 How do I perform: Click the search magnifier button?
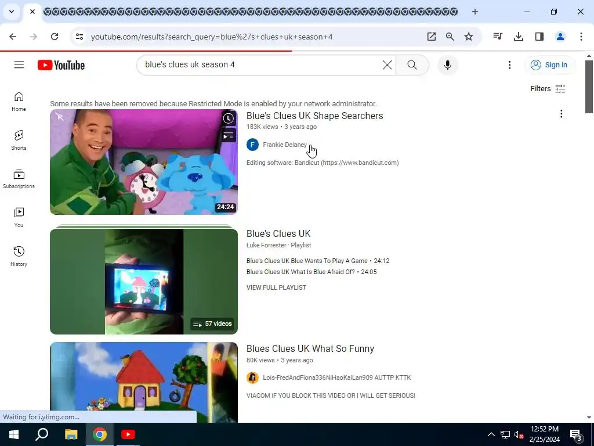click(412, 65)
